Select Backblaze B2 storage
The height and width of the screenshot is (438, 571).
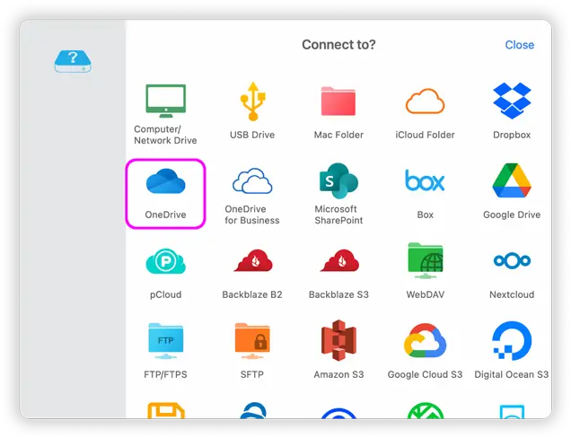[x=251, y=261]
